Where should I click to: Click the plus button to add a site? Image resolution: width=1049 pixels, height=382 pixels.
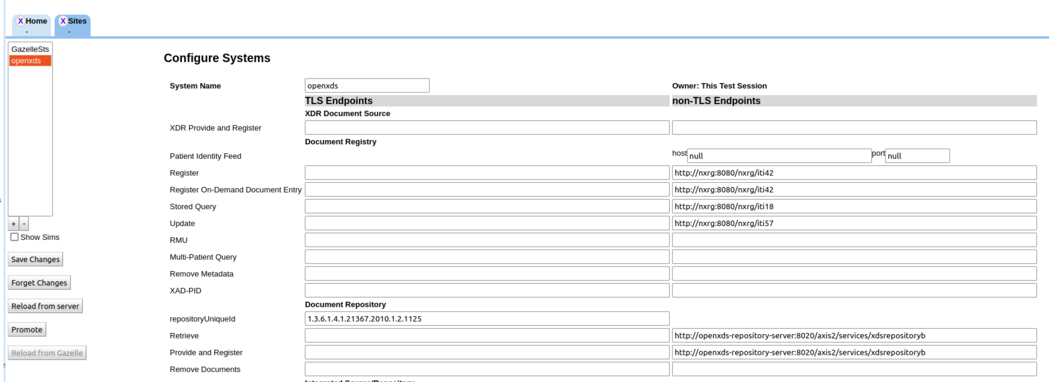[x=14, y=224]
